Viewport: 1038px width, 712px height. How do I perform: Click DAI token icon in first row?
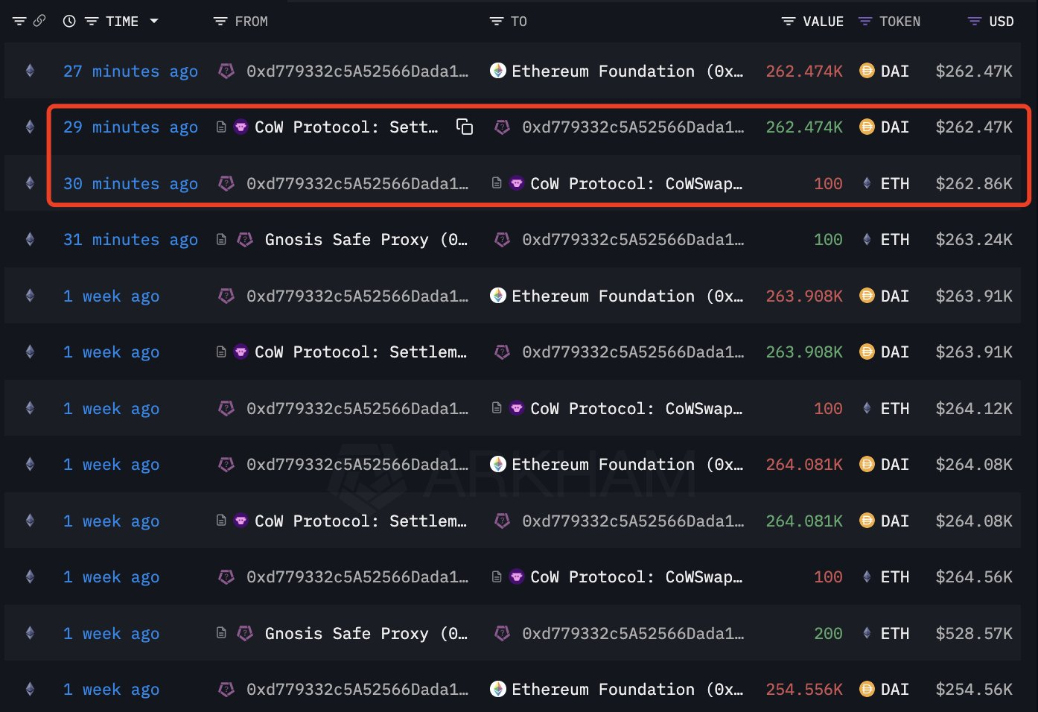pos(867,71)
